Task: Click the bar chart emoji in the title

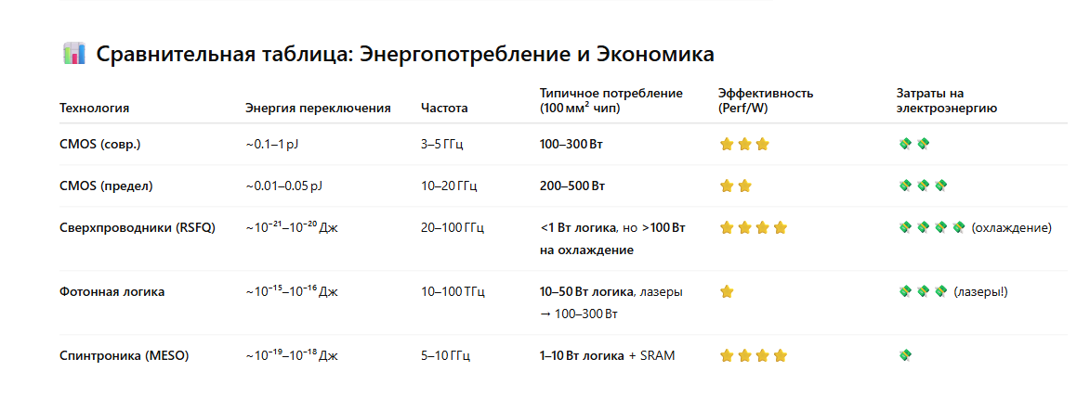Action: (x=73, y=54)
